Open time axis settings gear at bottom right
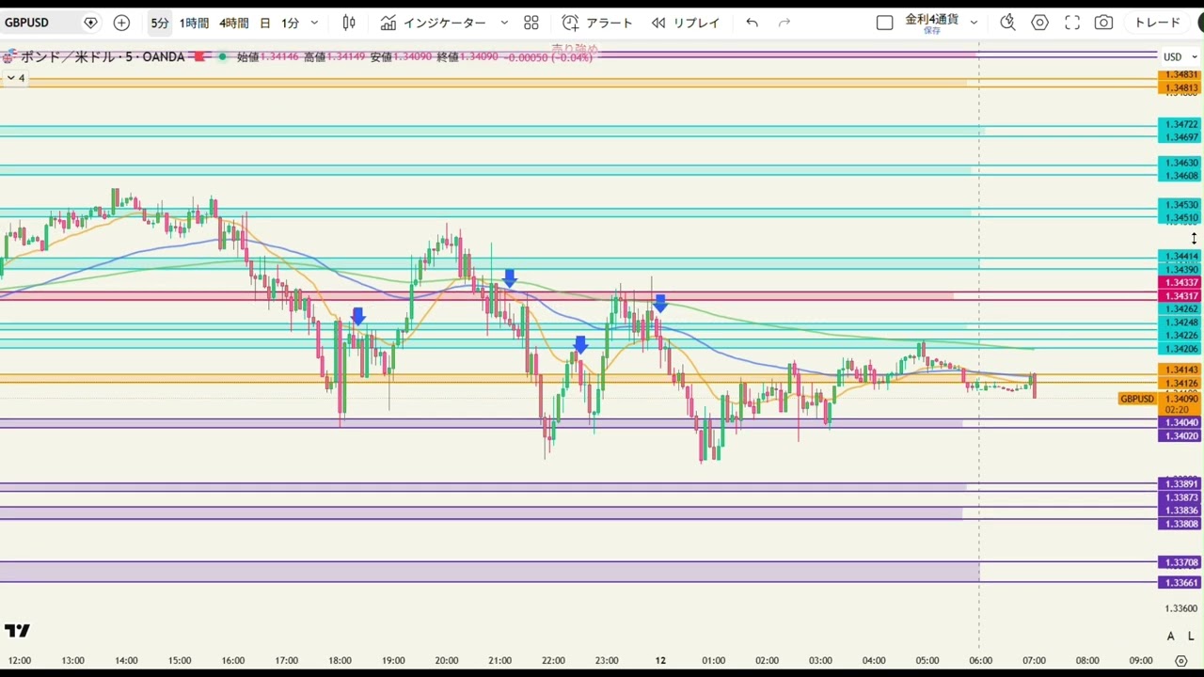Image resolution: width=1204 pixels, height=677 pixels. tap(1181, 661)
